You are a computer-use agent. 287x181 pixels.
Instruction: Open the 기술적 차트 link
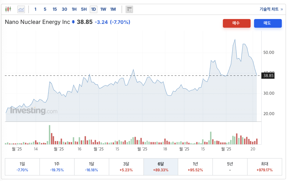coord(271,9)
